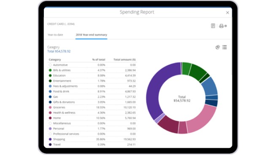Click the 5,760.94 Home amount
The height and width of the screenshot is (155, 276).
tap(130, 118)
